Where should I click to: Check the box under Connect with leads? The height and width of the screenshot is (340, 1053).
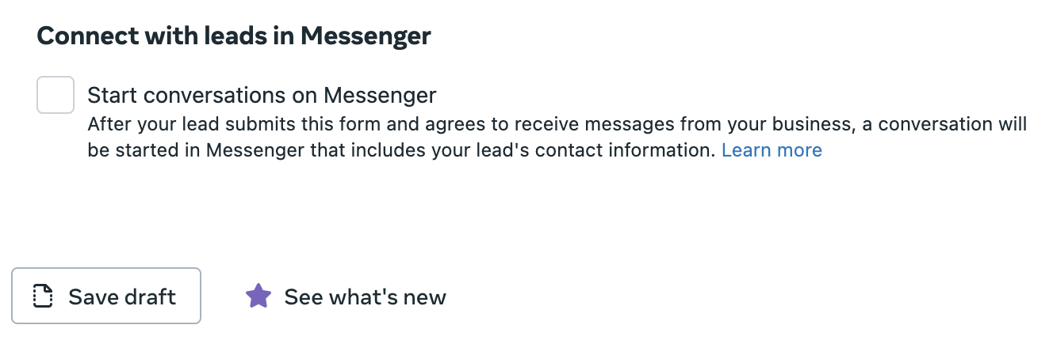click(x=56, y=95)
